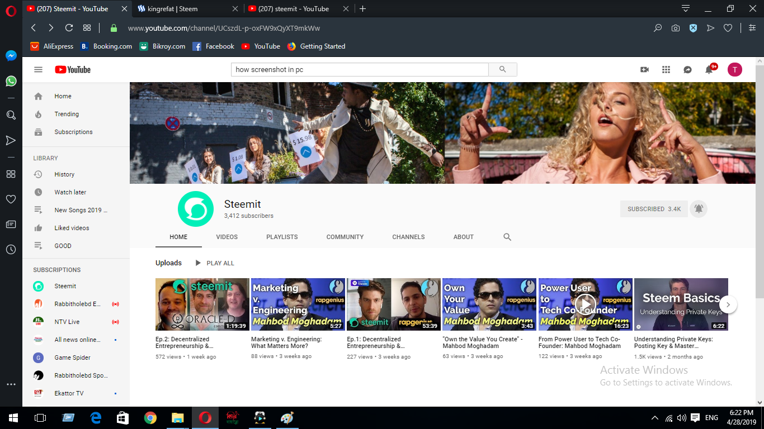Open the PLAYLISTS channel tab
This screenshot has height=429, width=764.
tap(282, 237)
